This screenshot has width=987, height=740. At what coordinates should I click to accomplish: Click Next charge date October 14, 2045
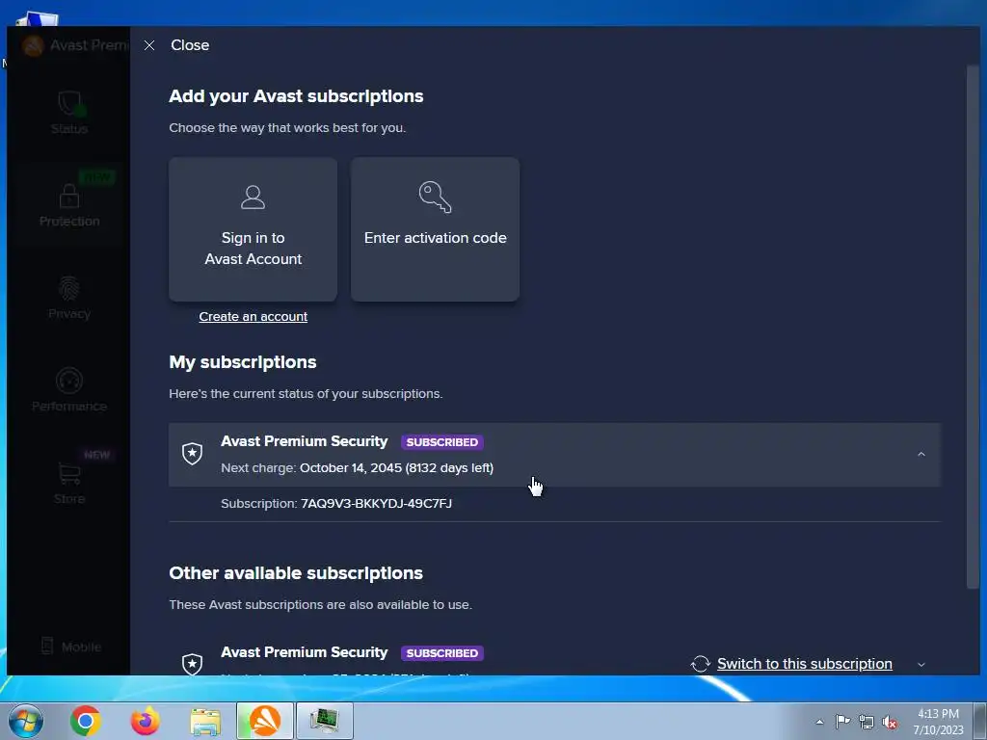coord(396,468)
